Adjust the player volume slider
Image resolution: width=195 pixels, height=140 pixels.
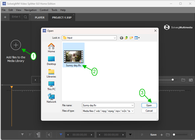[x=173, y=80]
